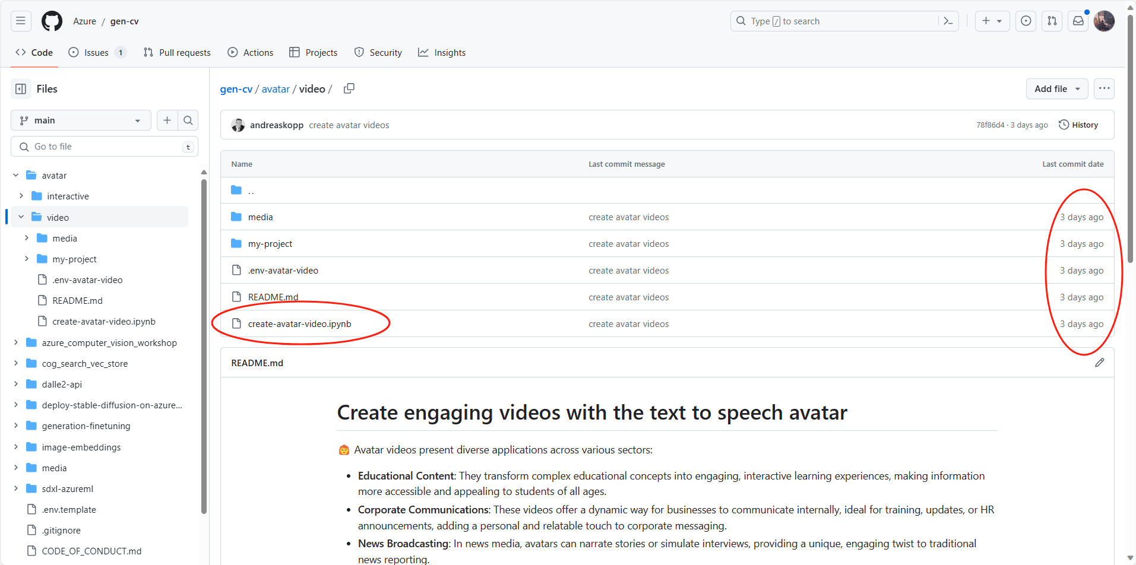The height and width of the screenshot is (565, 1136).
Task: Open the Azure organization link
Action: tap(84, 21)
